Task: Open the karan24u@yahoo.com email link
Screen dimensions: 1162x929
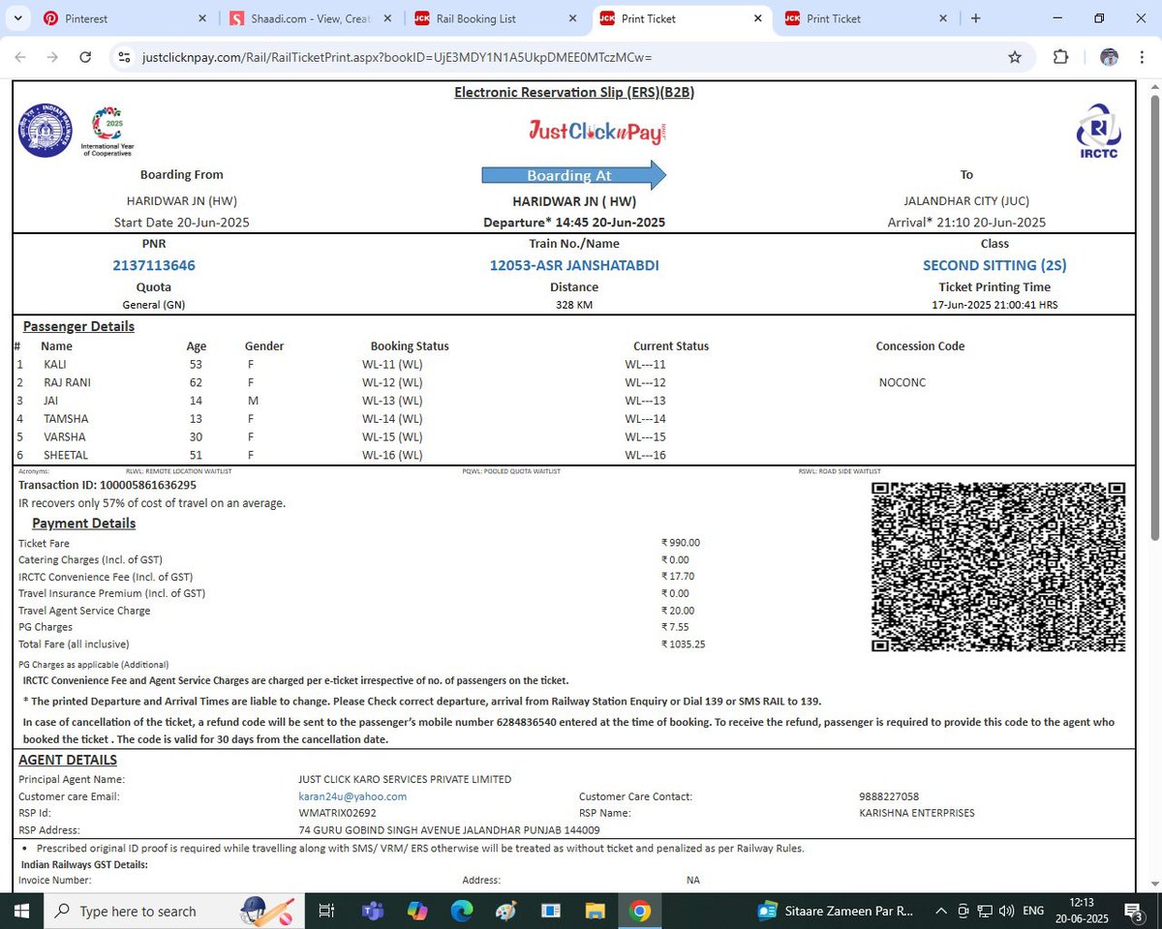Action: (x=352, y=796)
